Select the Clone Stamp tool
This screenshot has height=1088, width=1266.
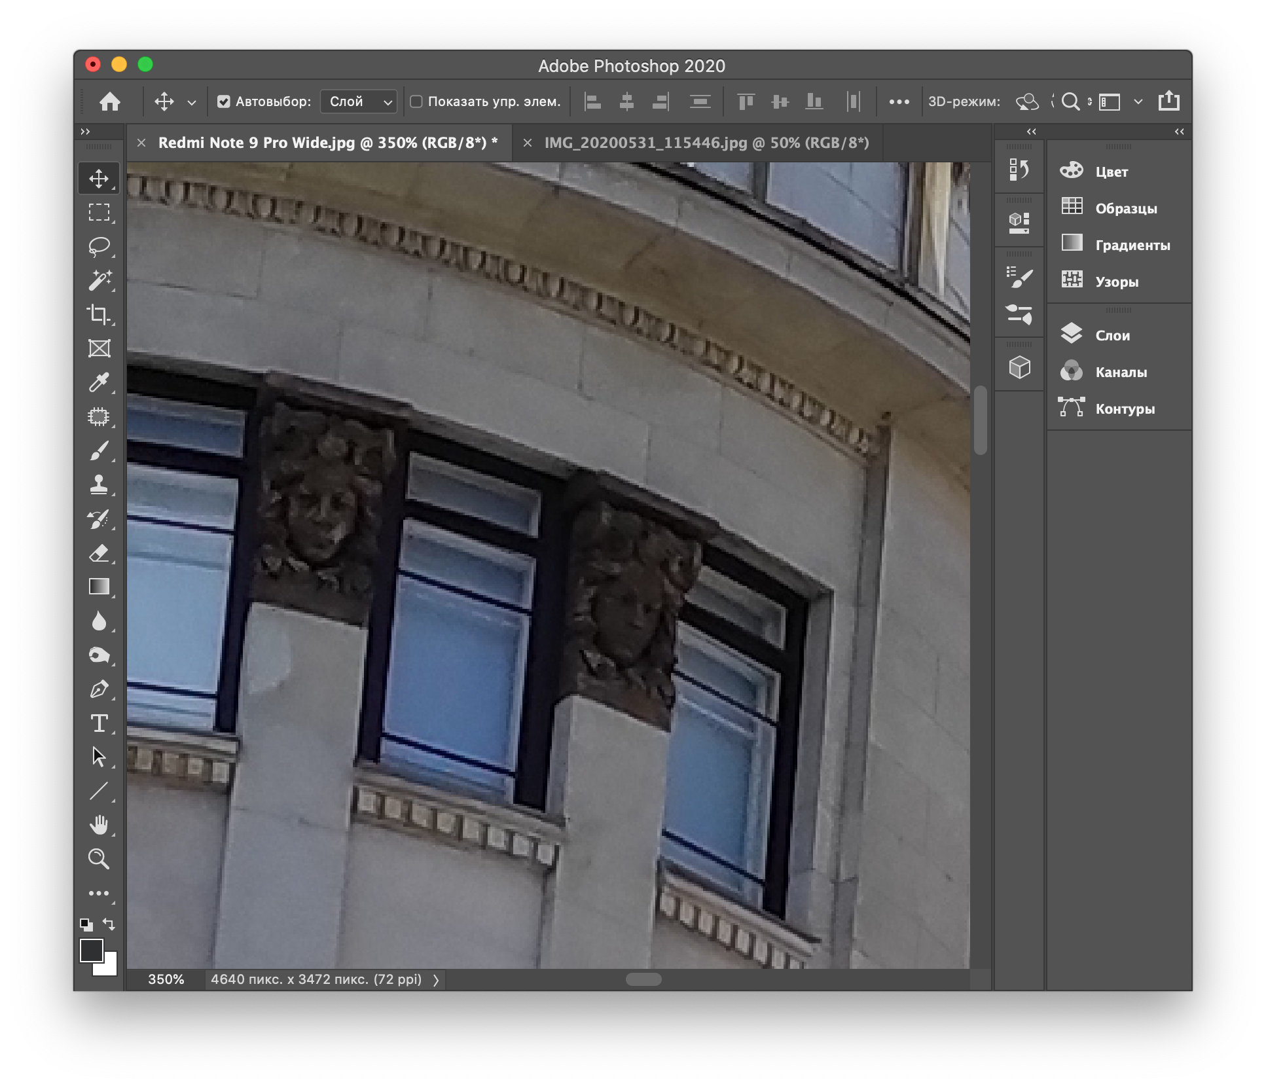tap(99, 484)
